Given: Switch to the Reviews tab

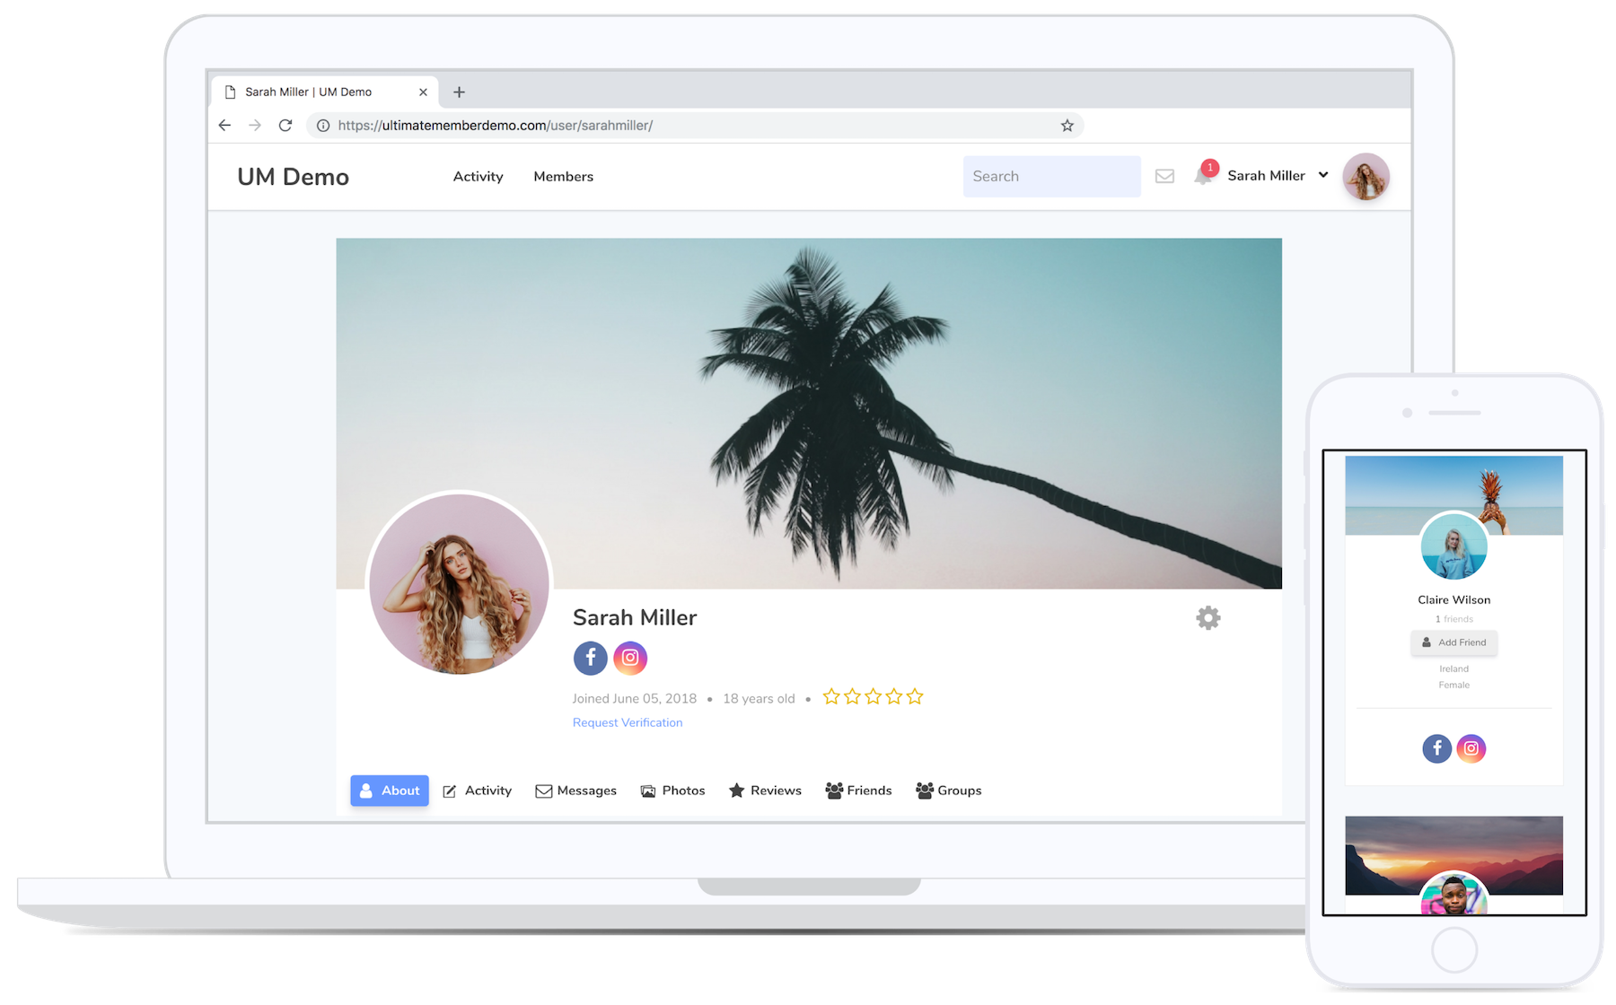Looking at the screenshot, I should [764, 791].
